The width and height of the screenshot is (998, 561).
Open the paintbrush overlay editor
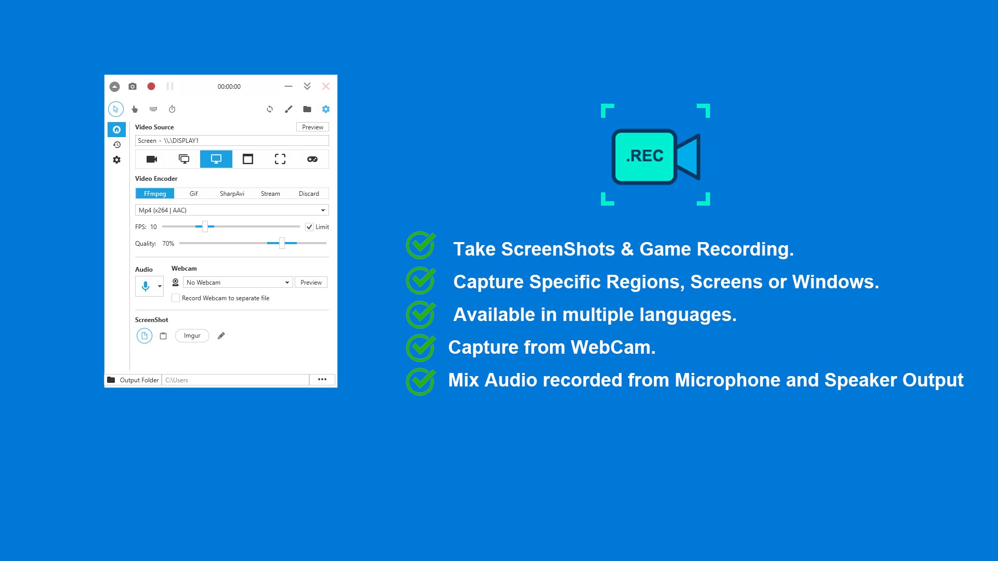(x=288, y=109)
